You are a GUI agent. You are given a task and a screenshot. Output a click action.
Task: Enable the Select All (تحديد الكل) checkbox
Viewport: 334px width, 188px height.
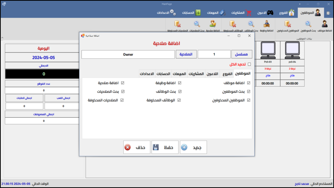tap(249, 64)
